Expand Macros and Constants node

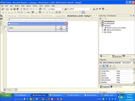coord(103,30)
